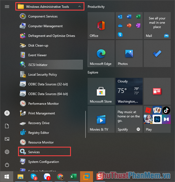Launch Registry Editor

coord(50,133)
